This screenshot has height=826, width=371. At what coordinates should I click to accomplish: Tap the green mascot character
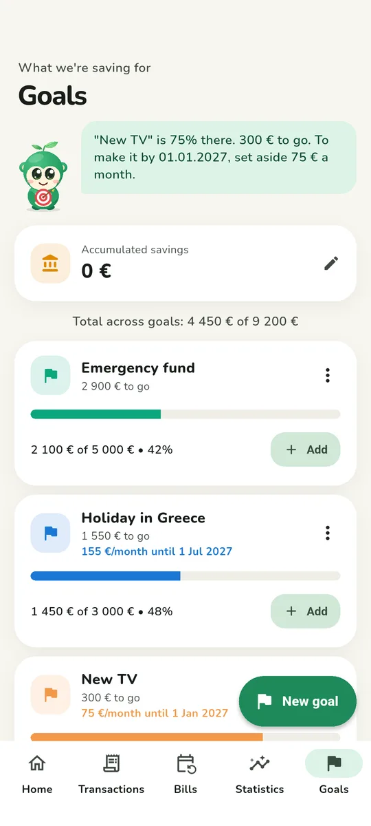click(x=43, y=177)
